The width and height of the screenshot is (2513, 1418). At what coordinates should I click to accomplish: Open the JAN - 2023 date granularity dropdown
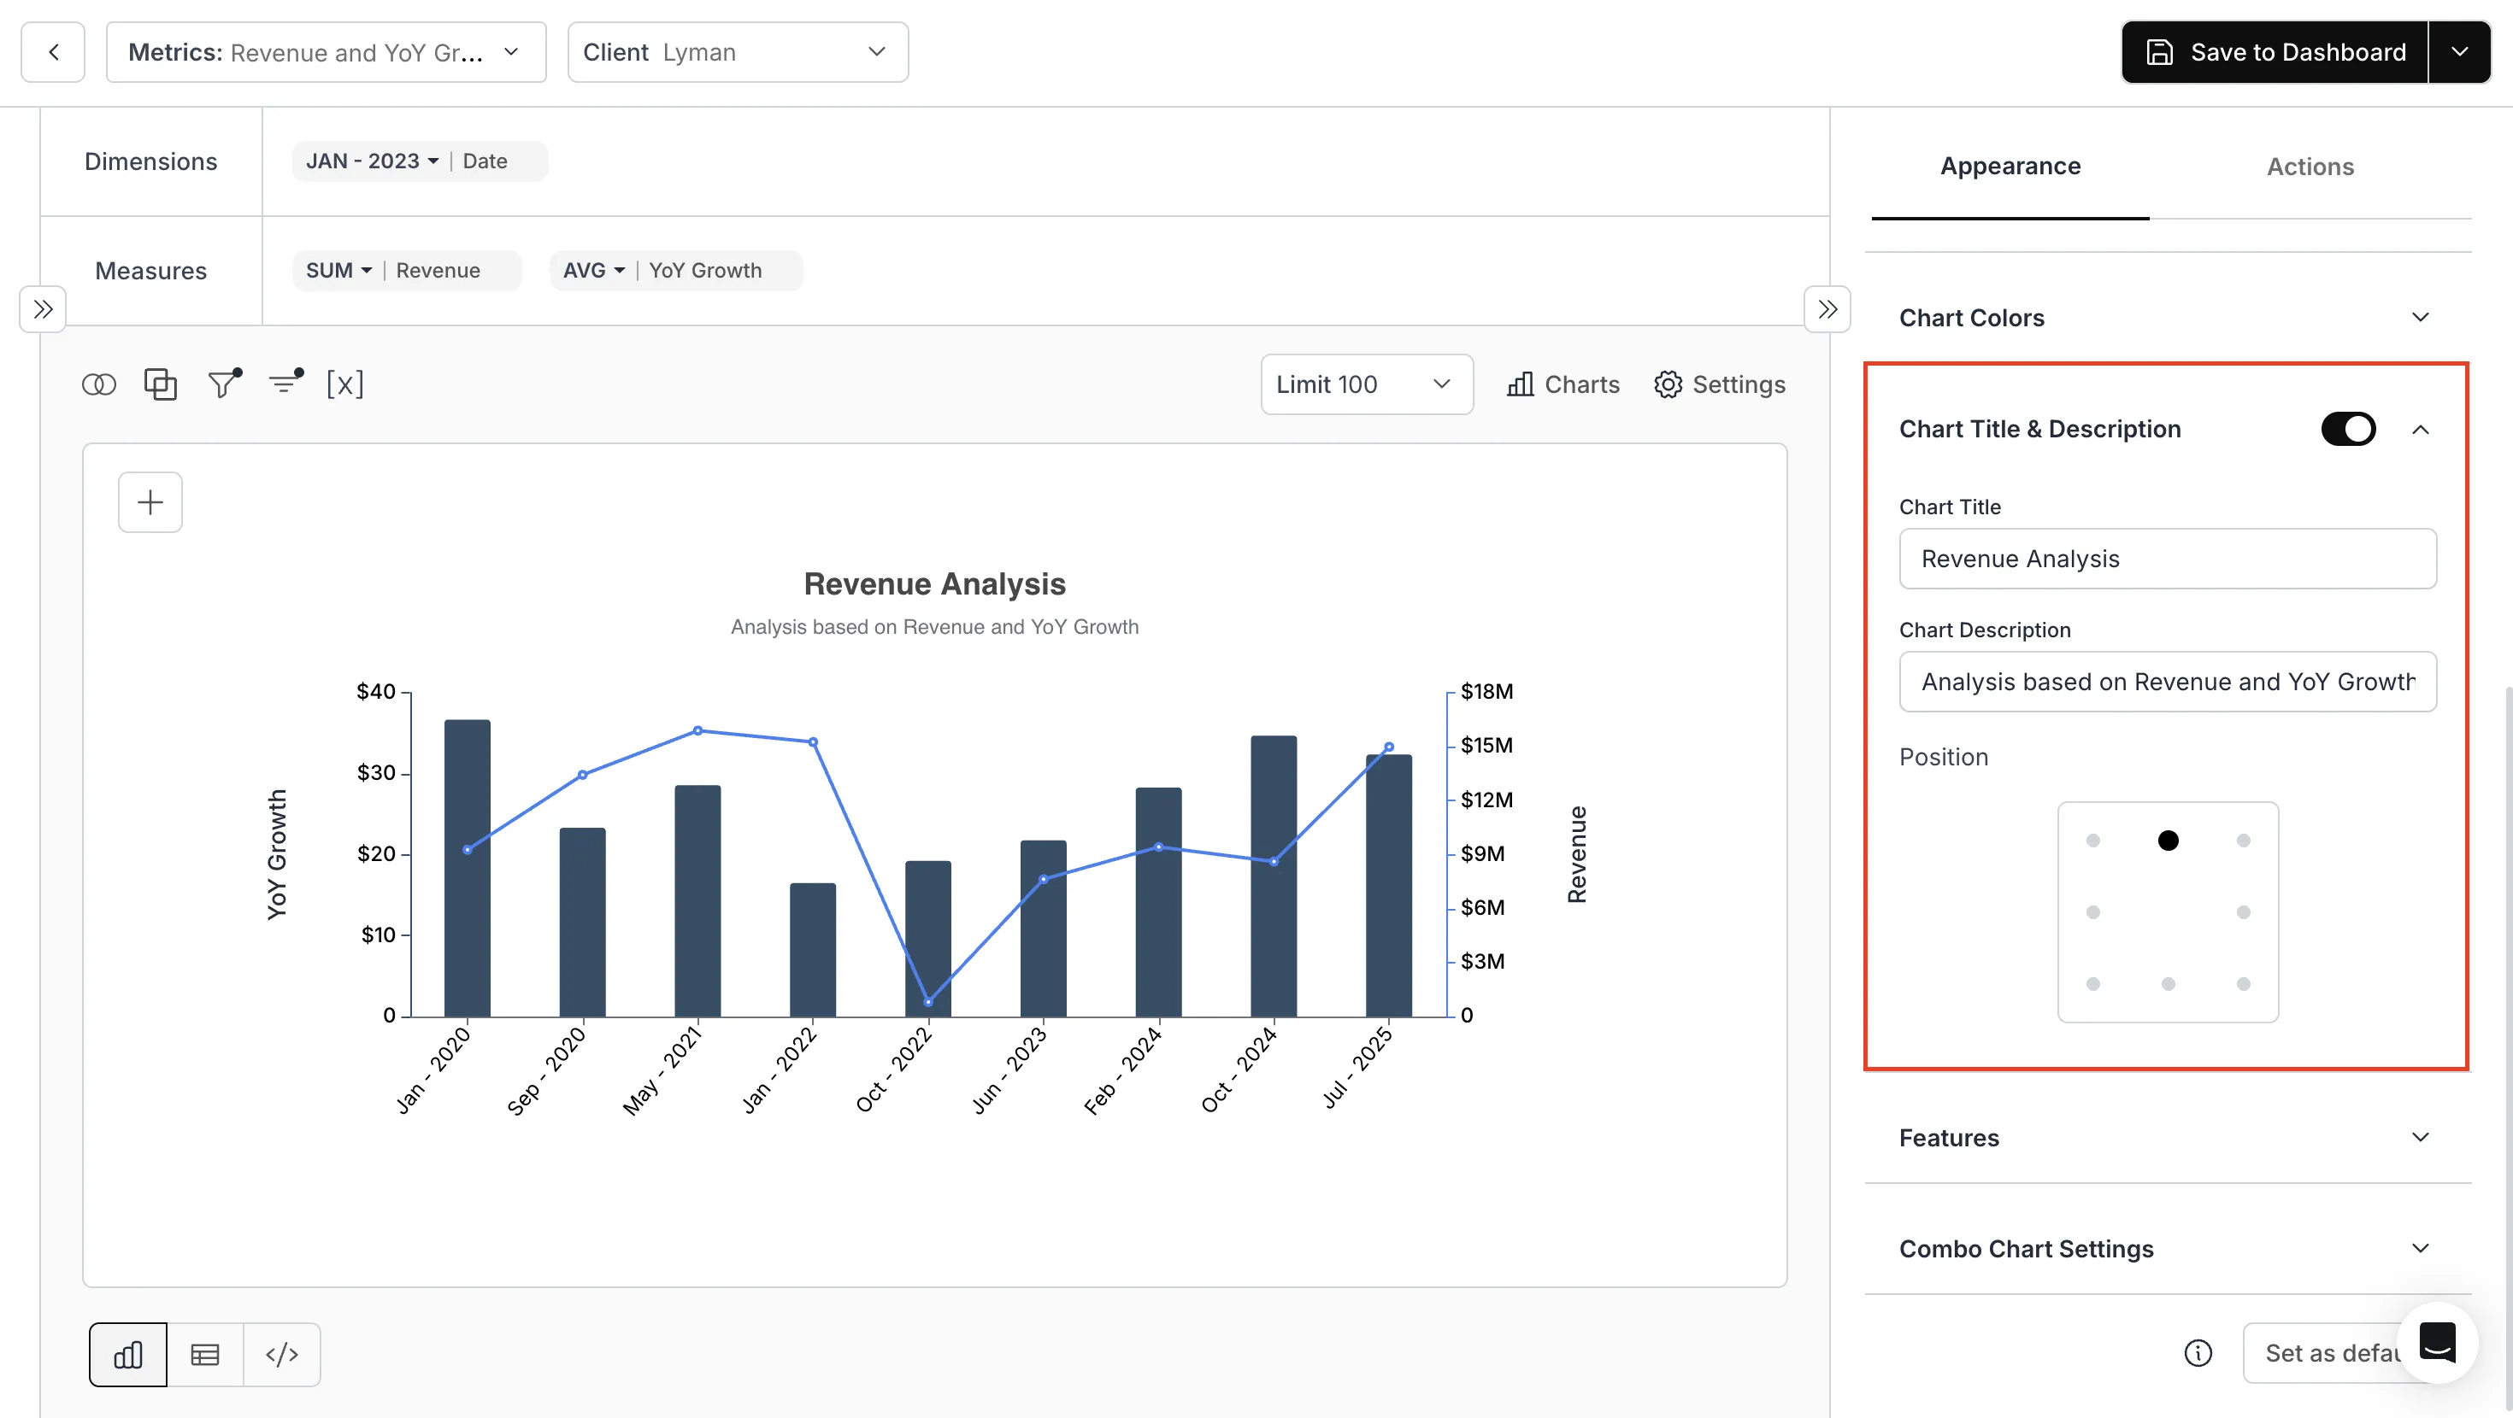point(372,161)
